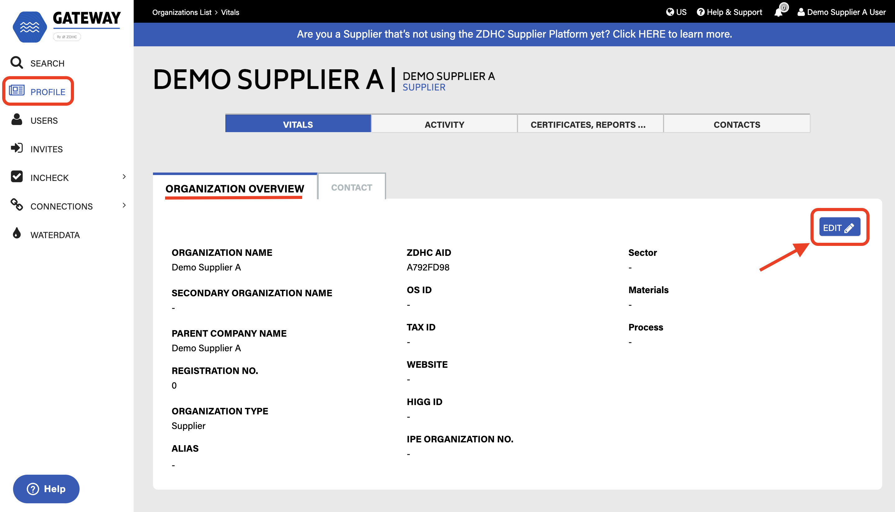The width and height of the screenshot is (895, 512).
Task: Expand the Connections submenu chevron
Action: pyautogui.click(x=124, y=205)
